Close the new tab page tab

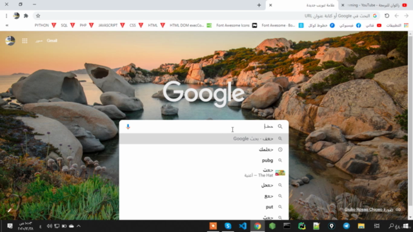(270, 5)
